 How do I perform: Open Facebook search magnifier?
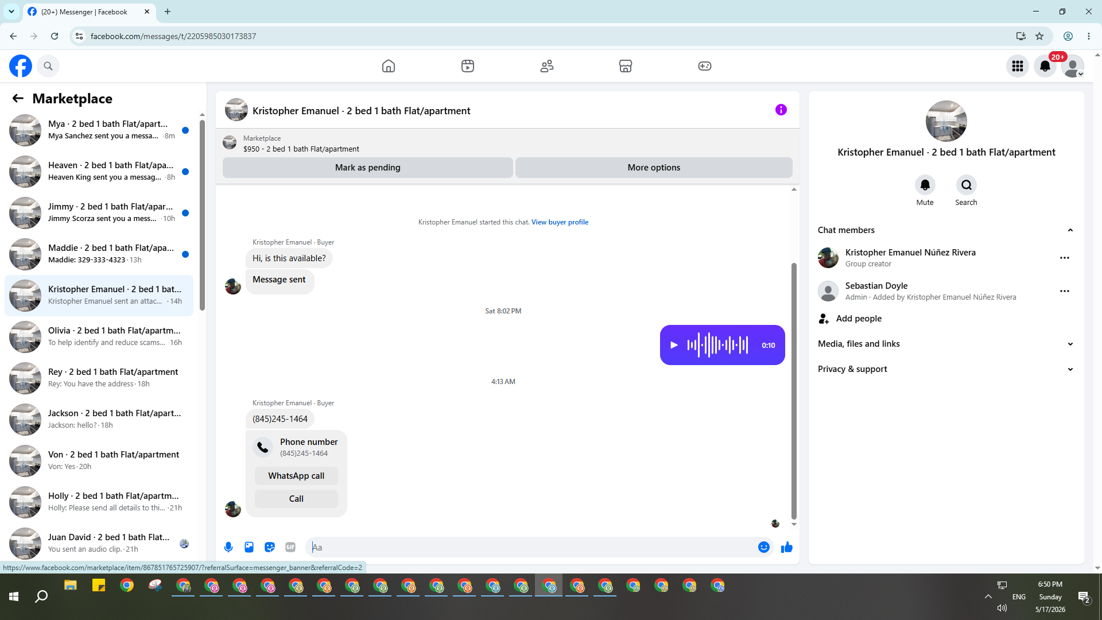(48, 66)
